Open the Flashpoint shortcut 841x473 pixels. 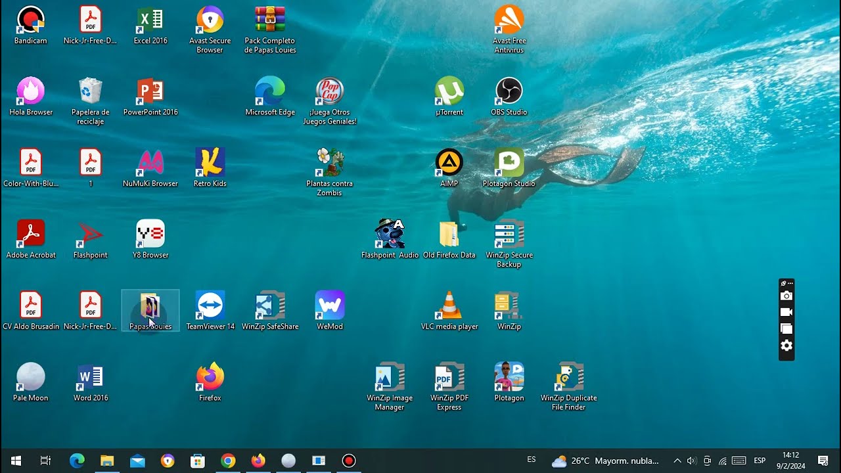91,240
